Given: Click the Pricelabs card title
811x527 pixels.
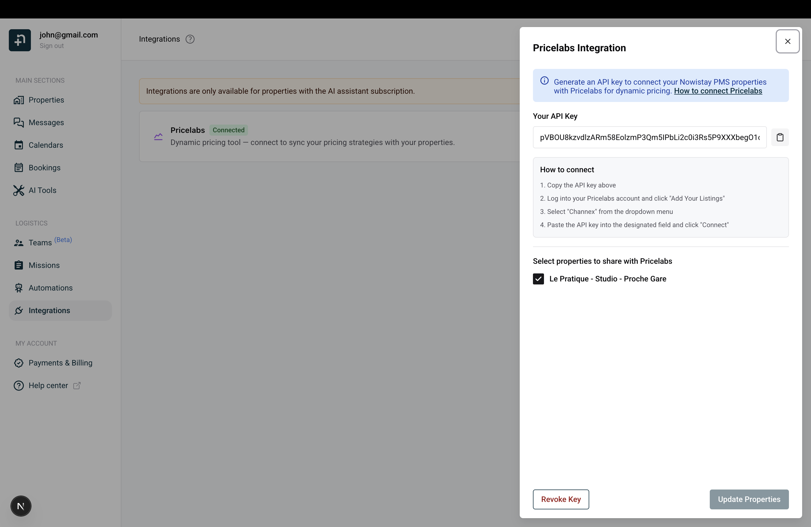Looking at the screenshot, I should (187, 130).
